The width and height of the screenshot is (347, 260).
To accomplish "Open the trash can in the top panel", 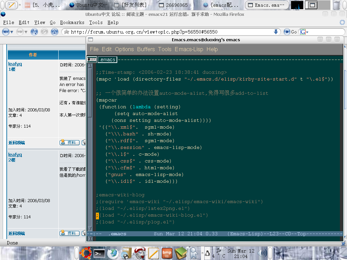I will coord(336,5).
